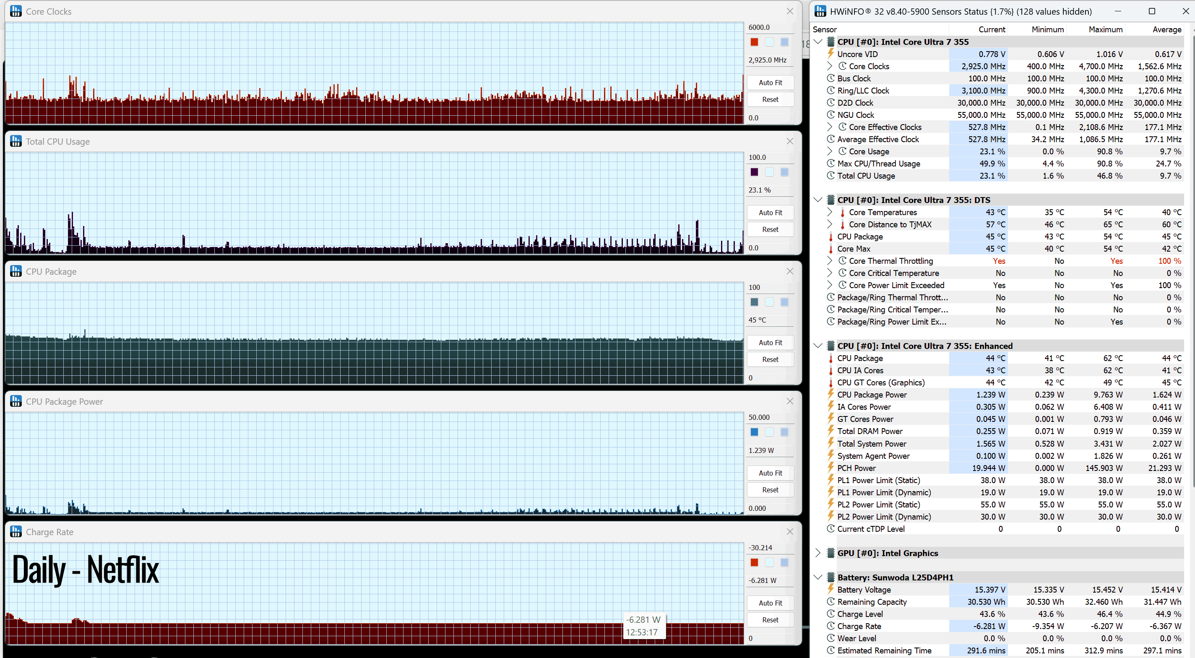Reset the CPU Package Power graph

tap(770, 490)
